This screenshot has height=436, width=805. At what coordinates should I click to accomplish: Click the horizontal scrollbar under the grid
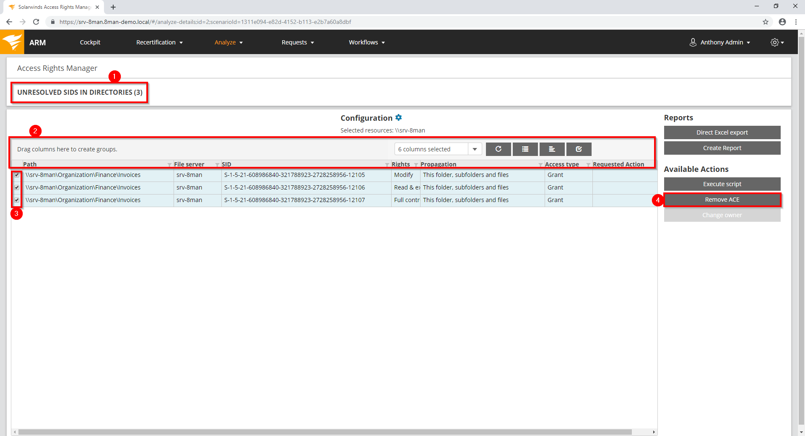tap(325, 432)
